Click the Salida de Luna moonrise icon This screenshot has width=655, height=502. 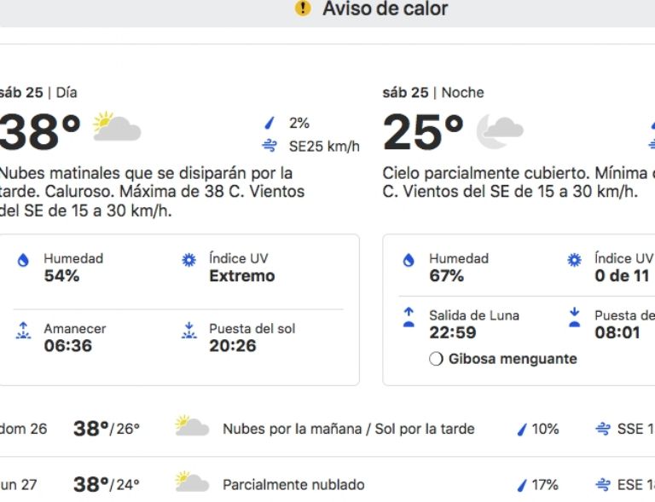(409, 317)
